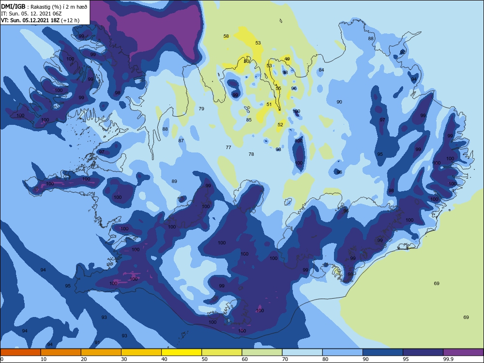The width and height of the screenshot is (484, 363).
Task: Click the medium blue 90–95 legend swatch
Action: coord(383,352)
